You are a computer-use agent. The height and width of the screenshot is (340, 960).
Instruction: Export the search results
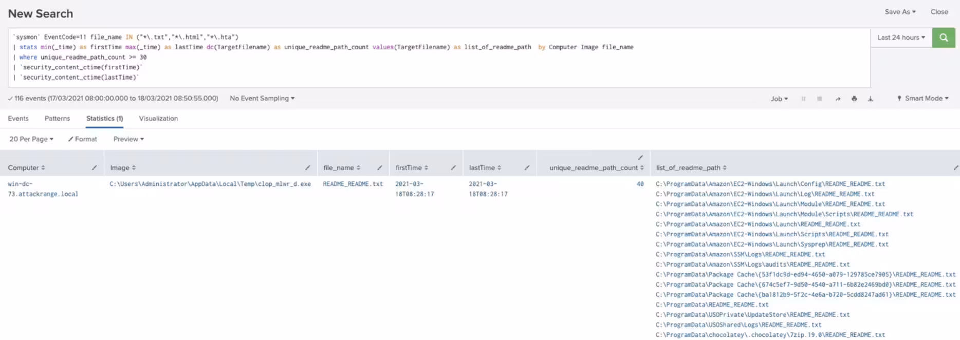[871, 99]
